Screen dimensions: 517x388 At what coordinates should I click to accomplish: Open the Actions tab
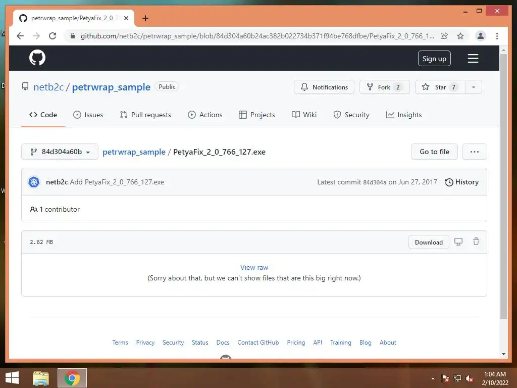[205, 115]
